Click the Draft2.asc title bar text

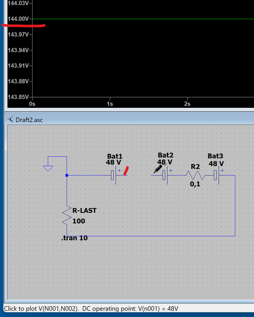click(29, 120)
